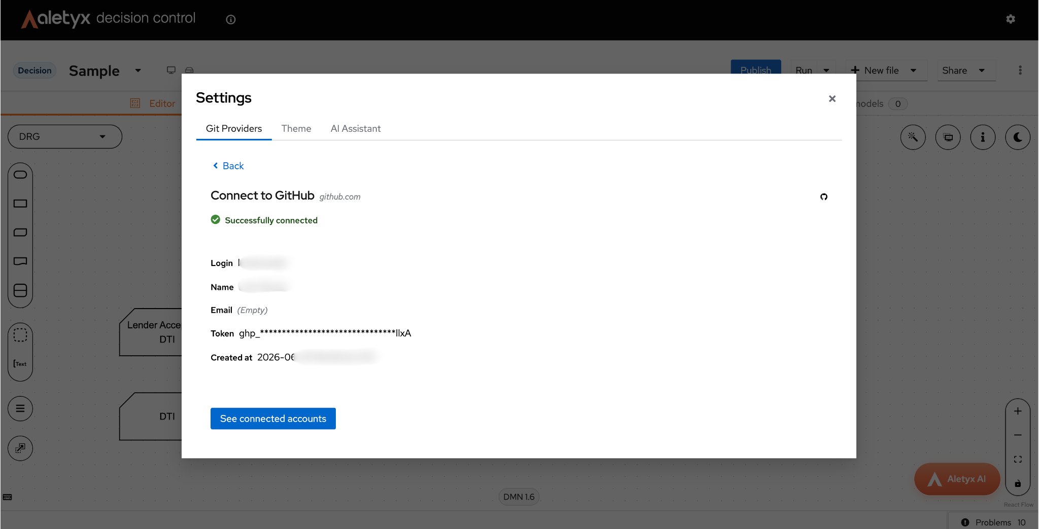This screenshot has height=529, width=1039.
Task: Click the Successfully connected status text
Action: pos(271,220)
